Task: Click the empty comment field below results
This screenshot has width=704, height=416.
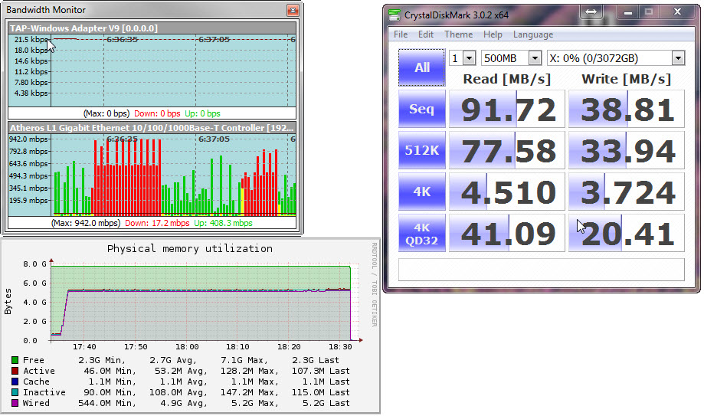Action: 541,270
